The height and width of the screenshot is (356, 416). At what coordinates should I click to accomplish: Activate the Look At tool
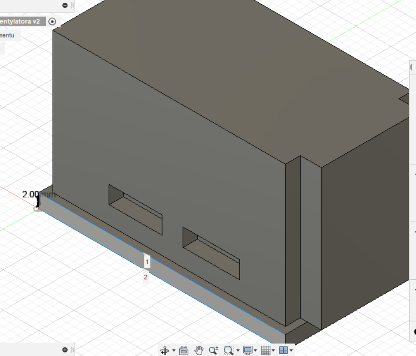(184, 350)
